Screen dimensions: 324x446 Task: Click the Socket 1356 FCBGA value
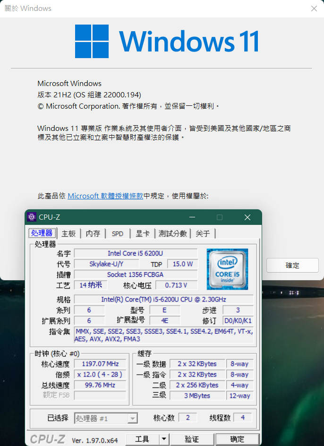click(x=136, y=274)
